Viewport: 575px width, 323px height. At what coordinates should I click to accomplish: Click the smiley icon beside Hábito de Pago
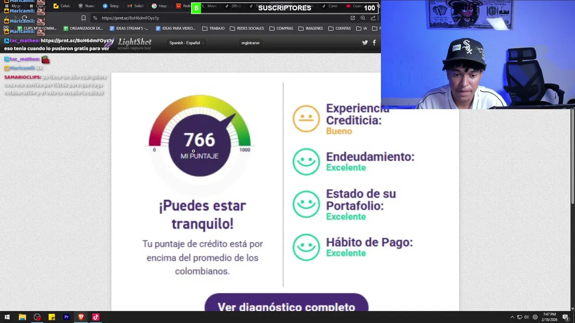[306, 247]
